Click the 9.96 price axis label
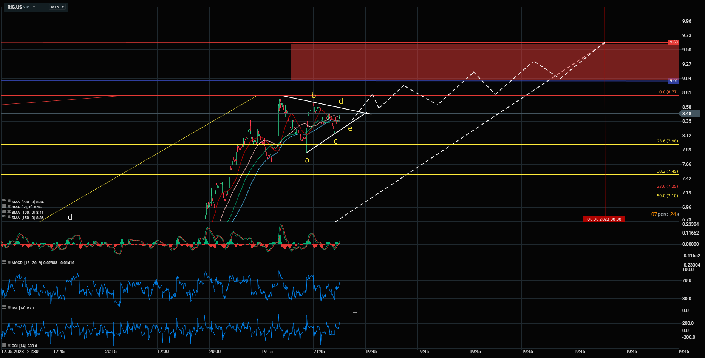This screenshot has width=705, height=358. coord(686,21)
